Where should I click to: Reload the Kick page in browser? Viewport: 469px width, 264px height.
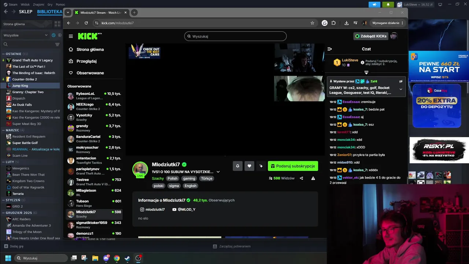[x=86, y=23]
